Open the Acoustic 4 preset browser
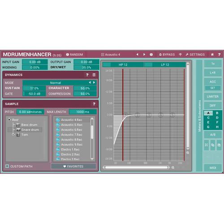 pos(111,55)
